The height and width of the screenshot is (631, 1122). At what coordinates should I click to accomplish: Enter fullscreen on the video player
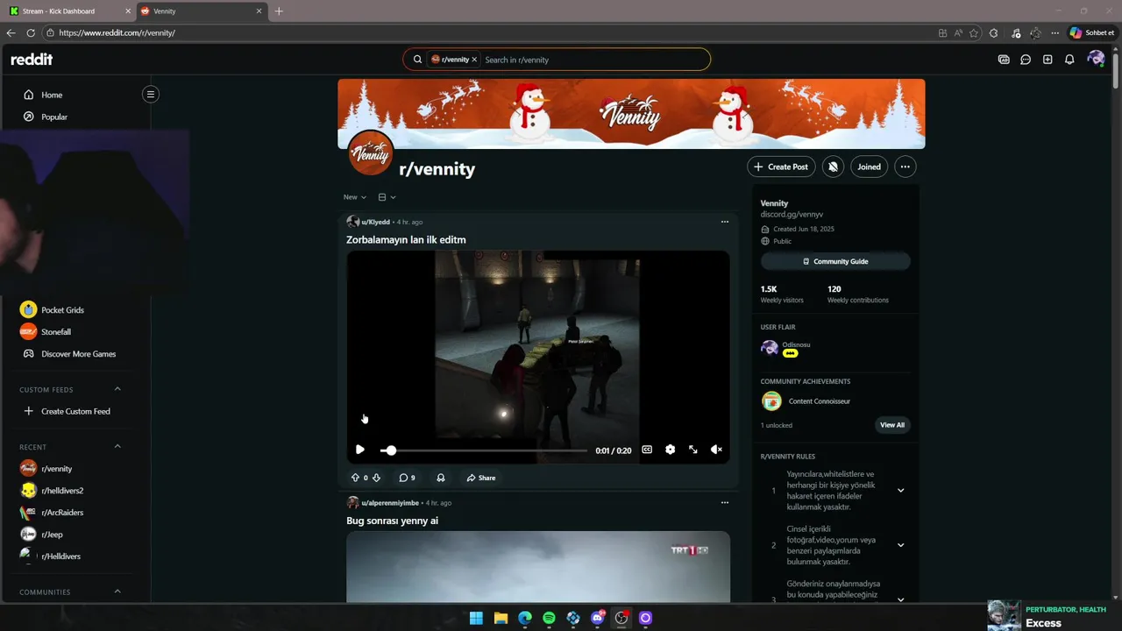[x=693, y=450]
